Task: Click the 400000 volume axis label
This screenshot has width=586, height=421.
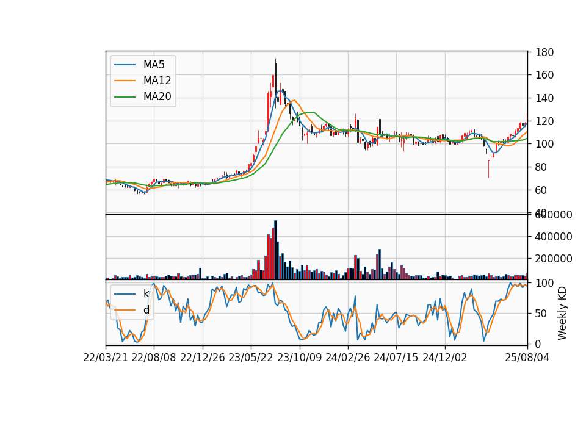Action: pos(554,237)
